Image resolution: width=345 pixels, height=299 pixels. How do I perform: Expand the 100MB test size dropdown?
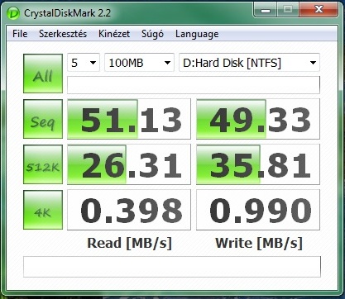click(x=139, y=63)
